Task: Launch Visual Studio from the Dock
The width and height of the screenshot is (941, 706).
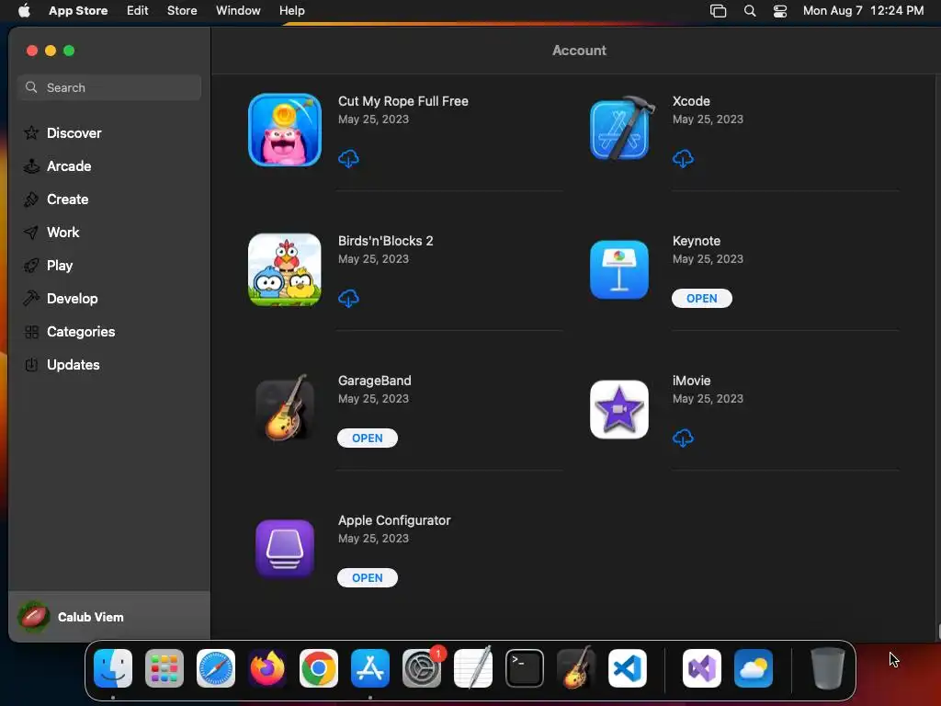Action: point(702,668)
